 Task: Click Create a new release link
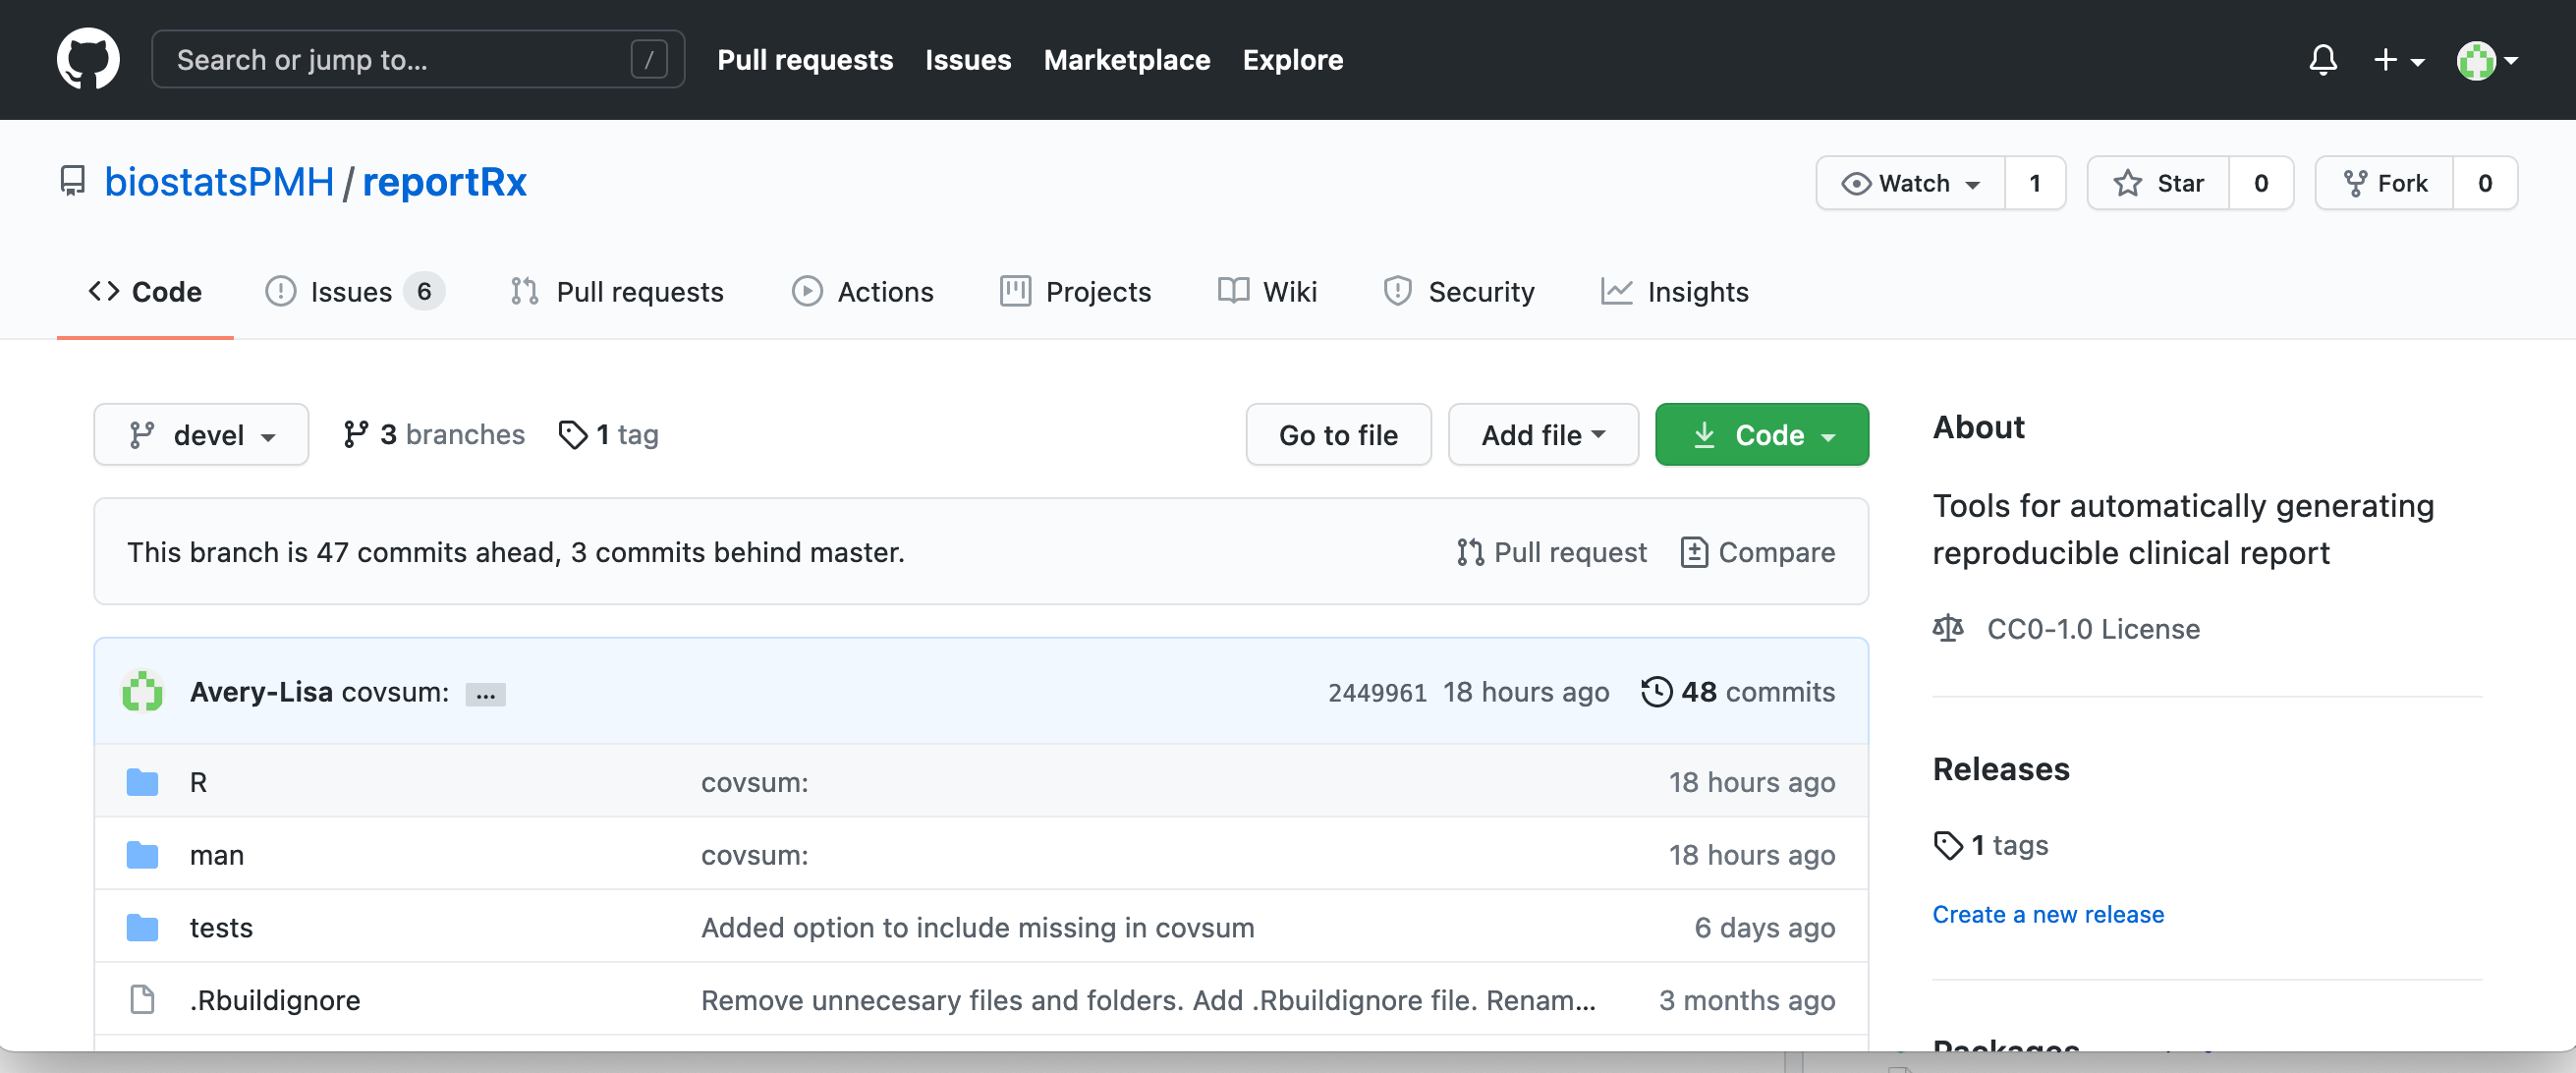pyautogui.click(x=2047, y=914)
